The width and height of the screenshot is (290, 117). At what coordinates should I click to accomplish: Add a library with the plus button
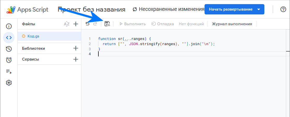76,48
